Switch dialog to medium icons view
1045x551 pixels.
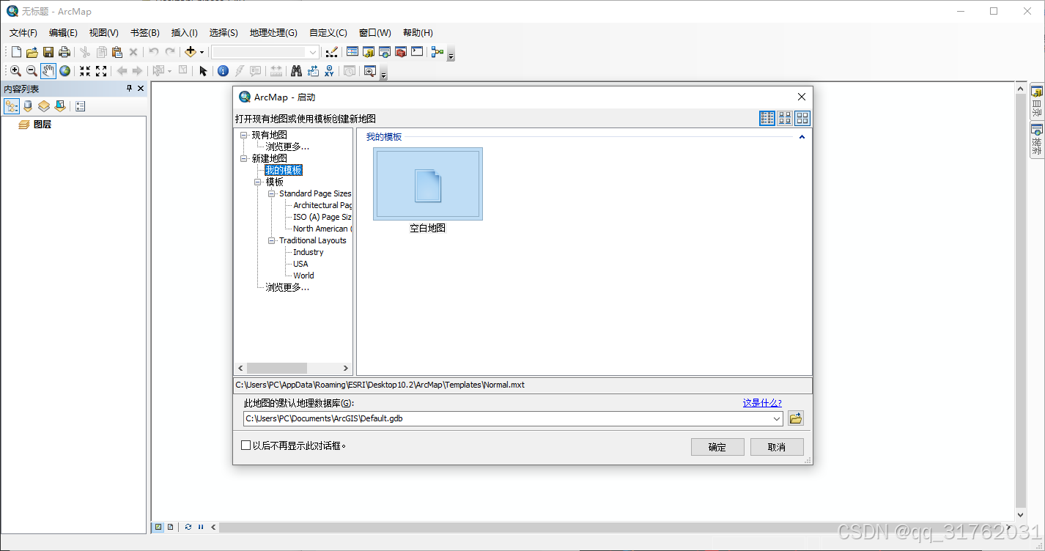[x=785, y=118]
